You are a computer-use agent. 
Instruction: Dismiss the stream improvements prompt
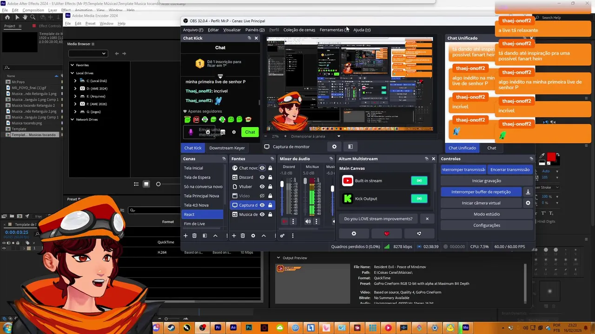click(x=427, y=218)
